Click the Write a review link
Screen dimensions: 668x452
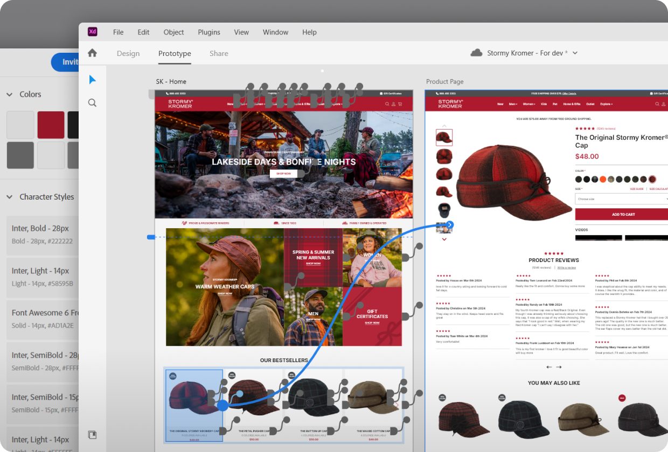click(x=567, y=267)
